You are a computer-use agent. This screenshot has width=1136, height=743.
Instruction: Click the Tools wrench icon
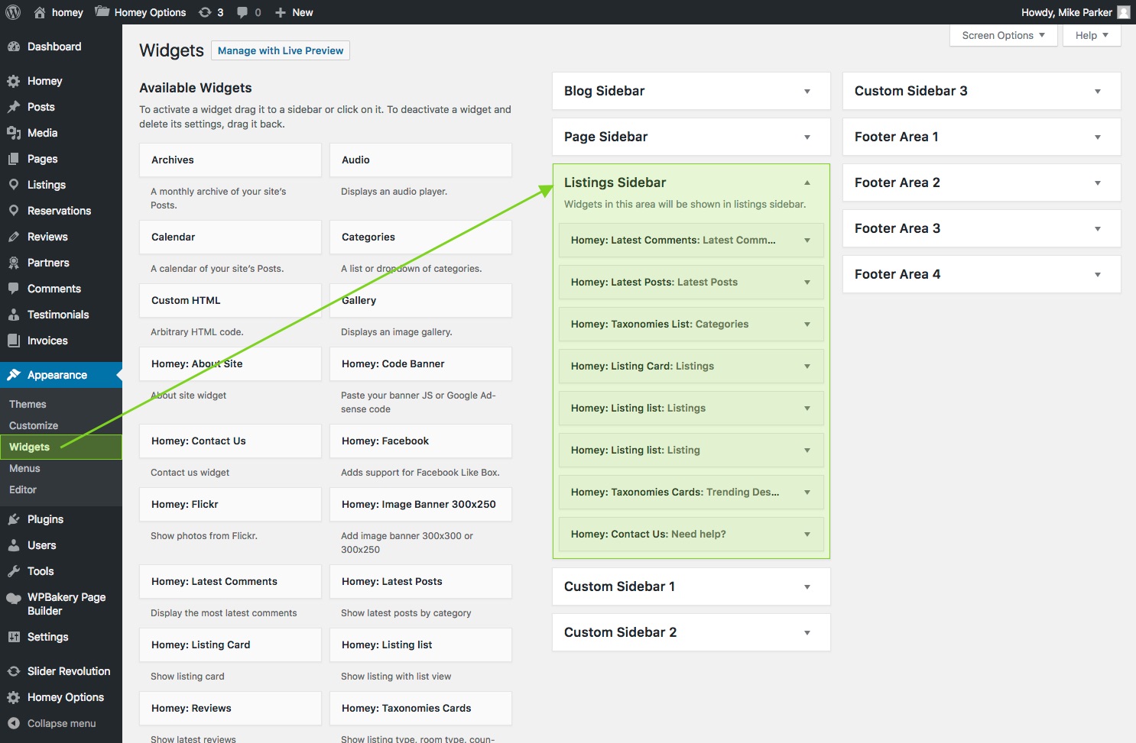14,571
